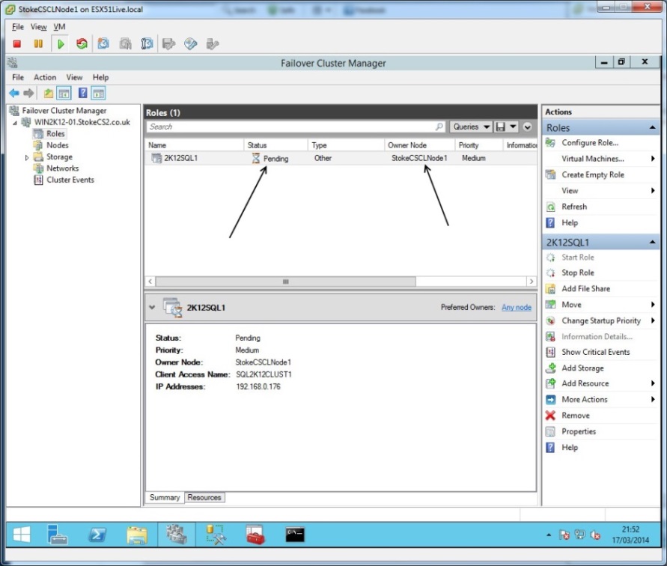This screenshot has height=566, width=667.
Task: Open Properties for 2K12SQL1
Action: point(579,431)
